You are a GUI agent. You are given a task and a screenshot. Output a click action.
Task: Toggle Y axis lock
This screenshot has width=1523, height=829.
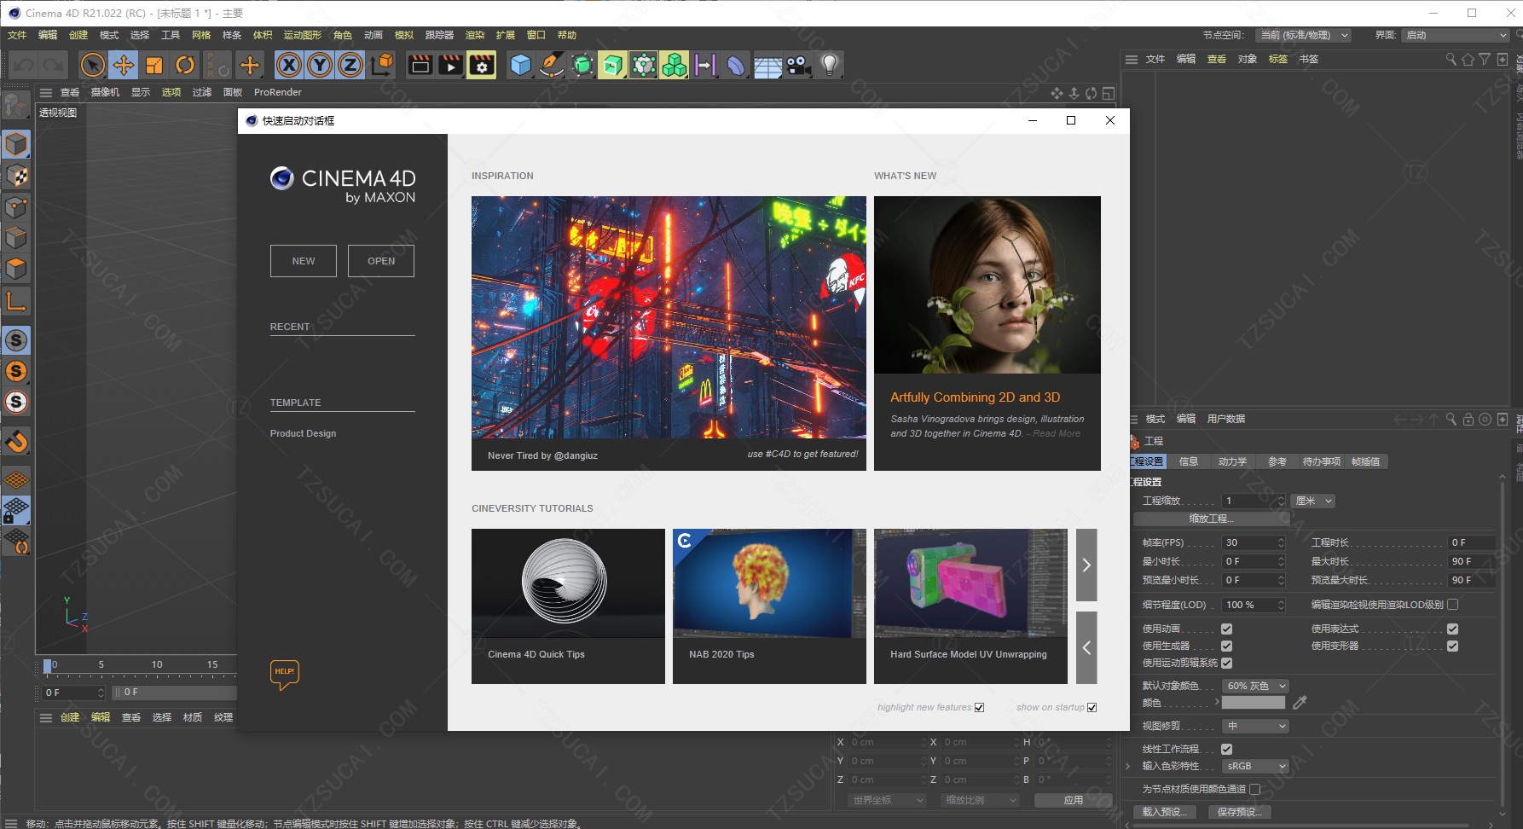click(320, 65)
